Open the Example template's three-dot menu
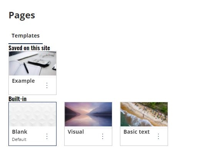 click(x=47, y=85)
